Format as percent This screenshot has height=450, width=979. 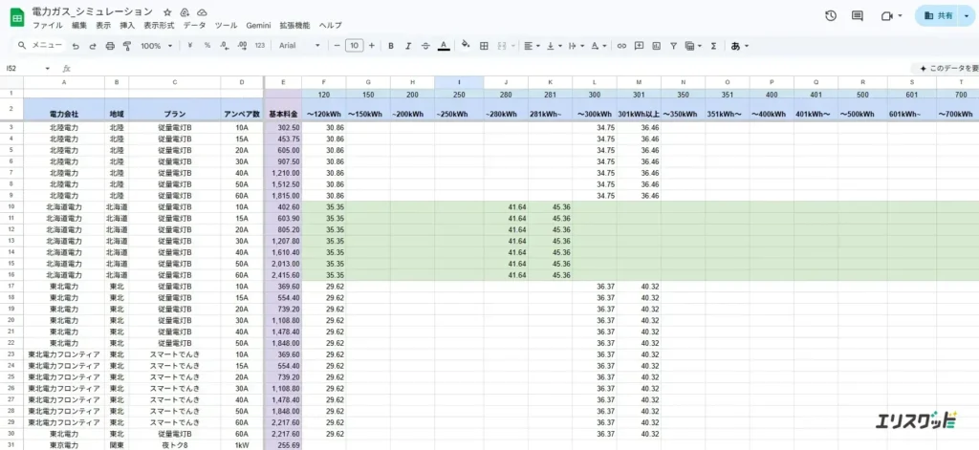click(207, 46)
